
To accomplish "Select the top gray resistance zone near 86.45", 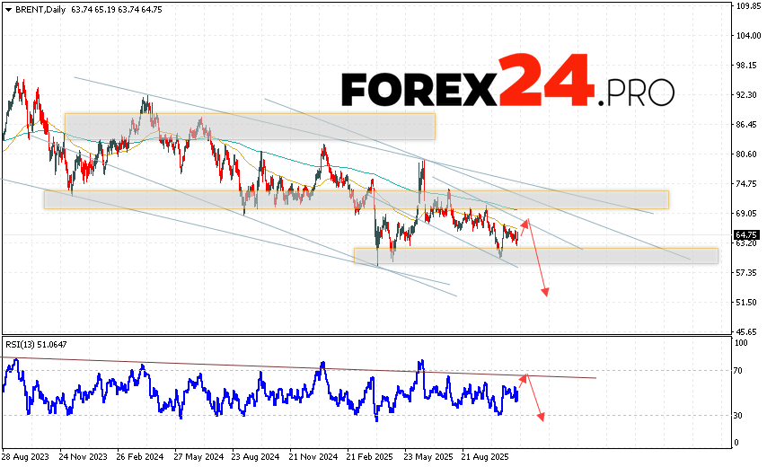I will (x=250, y=126).
